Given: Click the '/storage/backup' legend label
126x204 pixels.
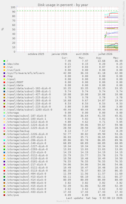Looking at the screenshot, I should pos(18,131).
